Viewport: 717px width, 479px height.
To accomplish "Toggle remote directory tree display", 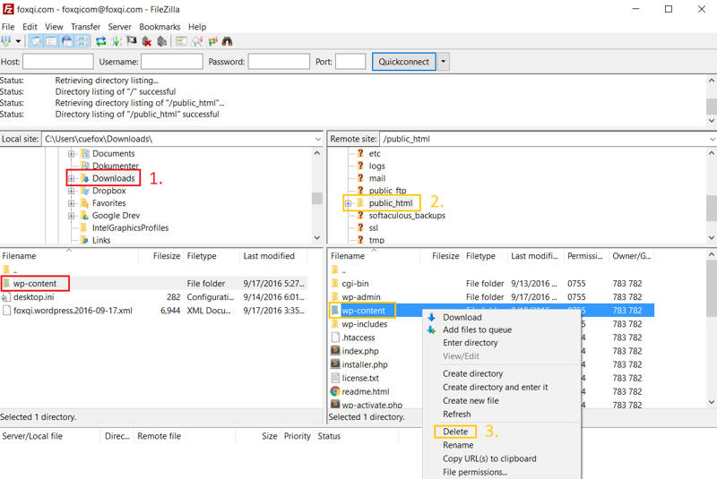I will (x=66, y=41).
